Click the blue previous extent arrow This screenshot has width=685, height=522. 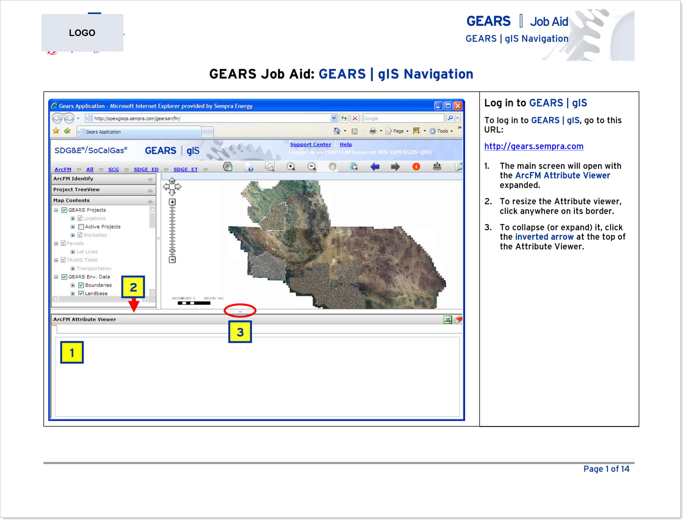click(x=375, y=167)
